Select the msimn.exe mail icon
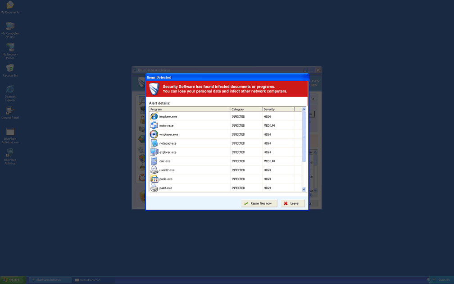Viewport: 454px width, 284px height. 154,125
